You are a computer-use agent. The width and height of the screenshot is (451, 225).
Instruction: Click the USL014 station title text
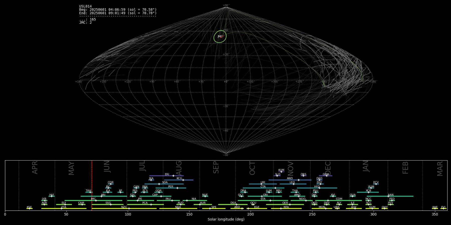[85, 6]
